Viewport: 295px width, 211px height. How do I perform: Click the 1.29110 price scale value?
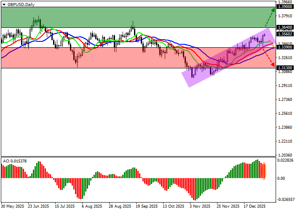285,85
